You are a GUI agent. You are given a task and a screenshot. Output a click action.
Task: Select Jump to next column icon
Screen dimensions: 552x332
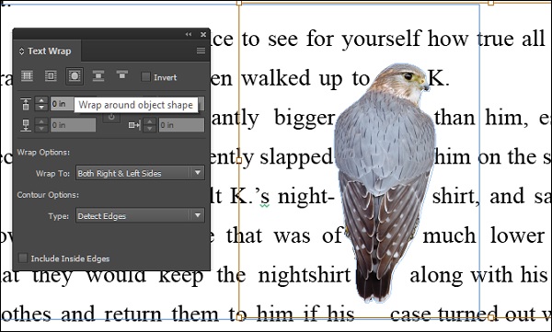point(122,74)
